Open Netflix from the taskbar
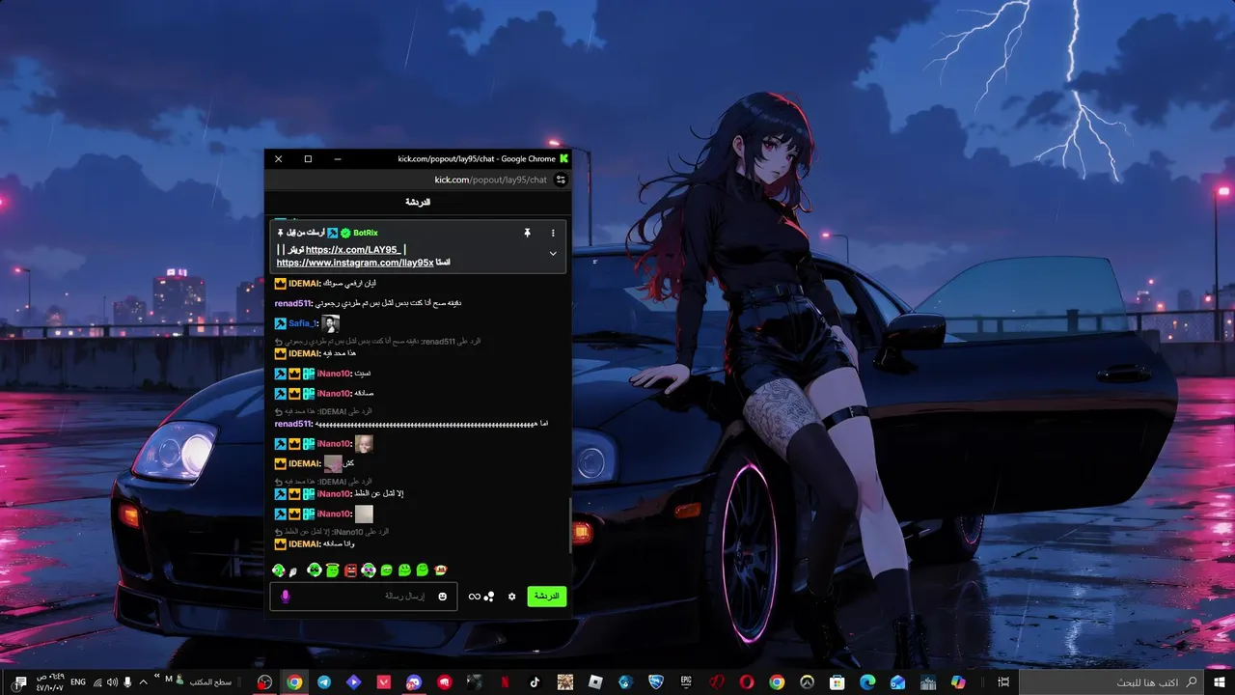The height and width of the screenshot is (695, 1235). point(503,682)
